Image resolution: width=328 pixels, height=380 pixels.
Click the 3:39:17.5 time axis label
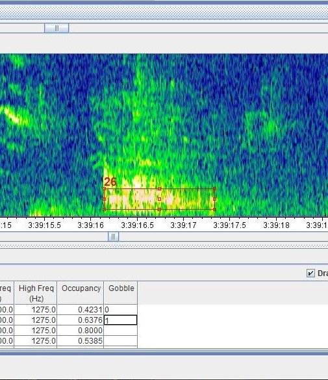tap(229, 225)
